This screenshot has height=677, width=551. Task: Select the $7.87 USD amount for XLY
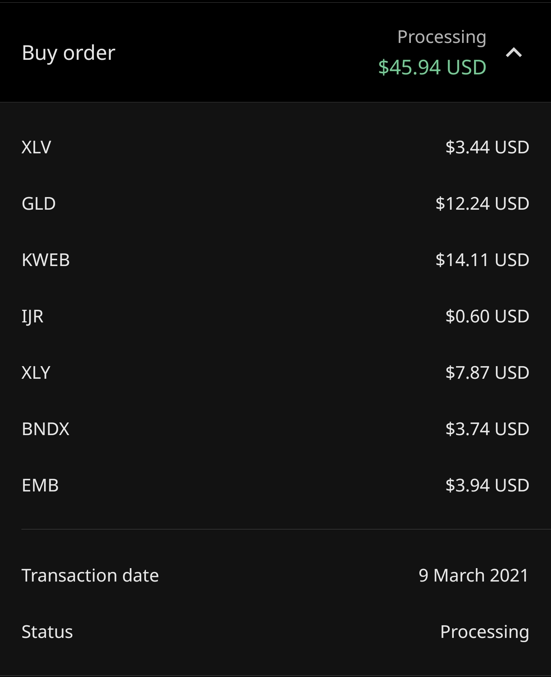click(487, 373)
